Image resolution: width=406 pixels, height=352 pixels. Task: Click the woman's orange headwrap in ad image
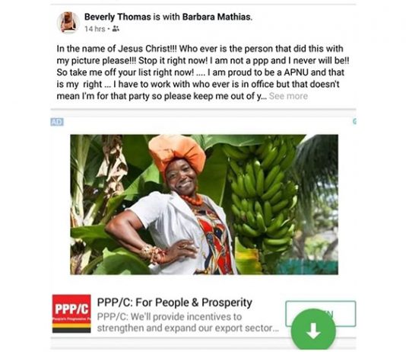pyautogui.click(x=177, y=153)
